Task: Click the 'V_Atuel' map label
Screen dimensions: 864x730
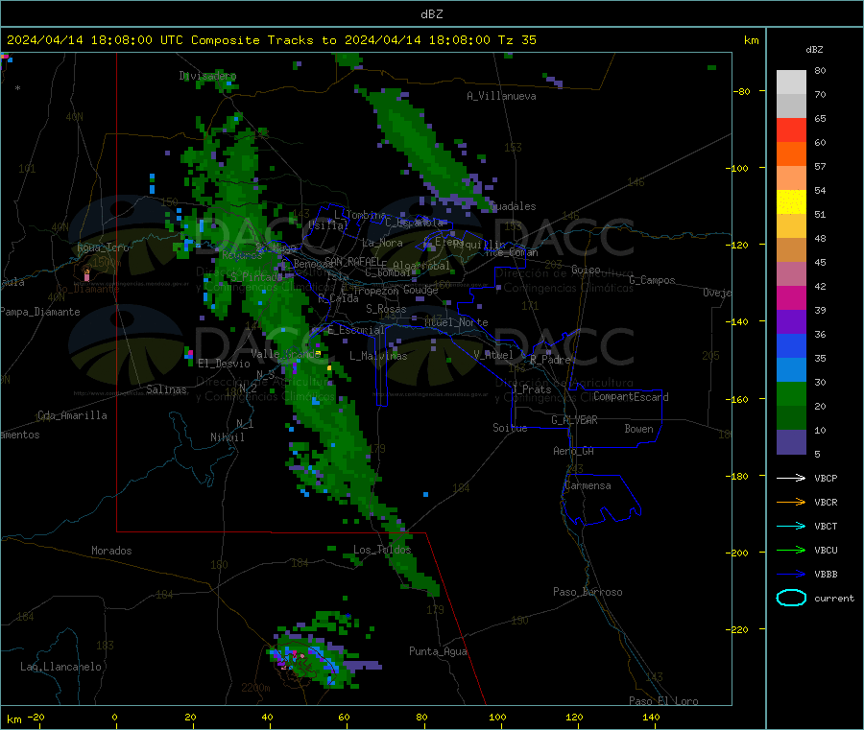Action: 493,355
